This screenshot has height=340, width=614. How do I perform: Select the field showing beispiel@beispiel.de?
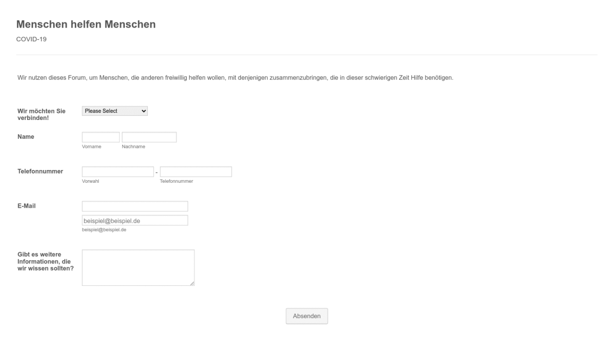tap(135, 220)
